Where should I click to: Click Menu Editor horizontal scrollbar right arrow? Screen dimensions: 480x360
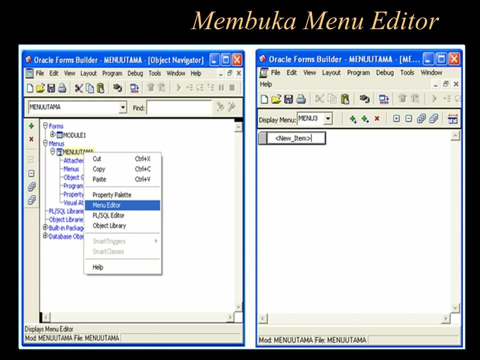(x=446, y=318)
